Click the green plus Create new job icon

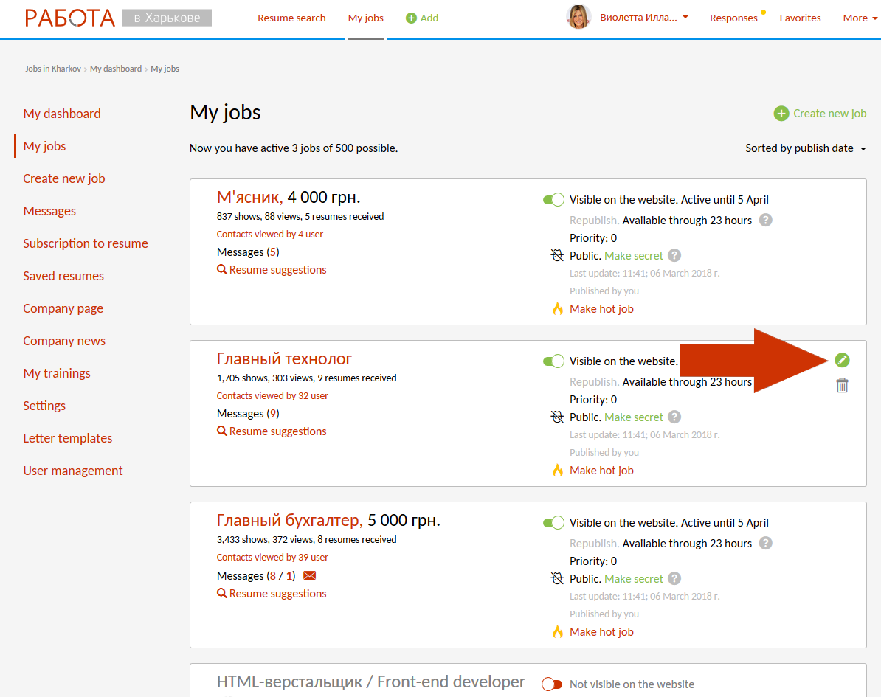[781, 114]
